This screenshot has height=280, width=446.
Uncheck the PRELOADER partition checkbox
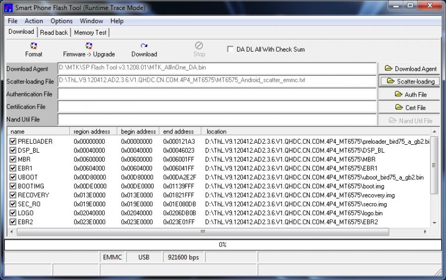pos(13,142)
